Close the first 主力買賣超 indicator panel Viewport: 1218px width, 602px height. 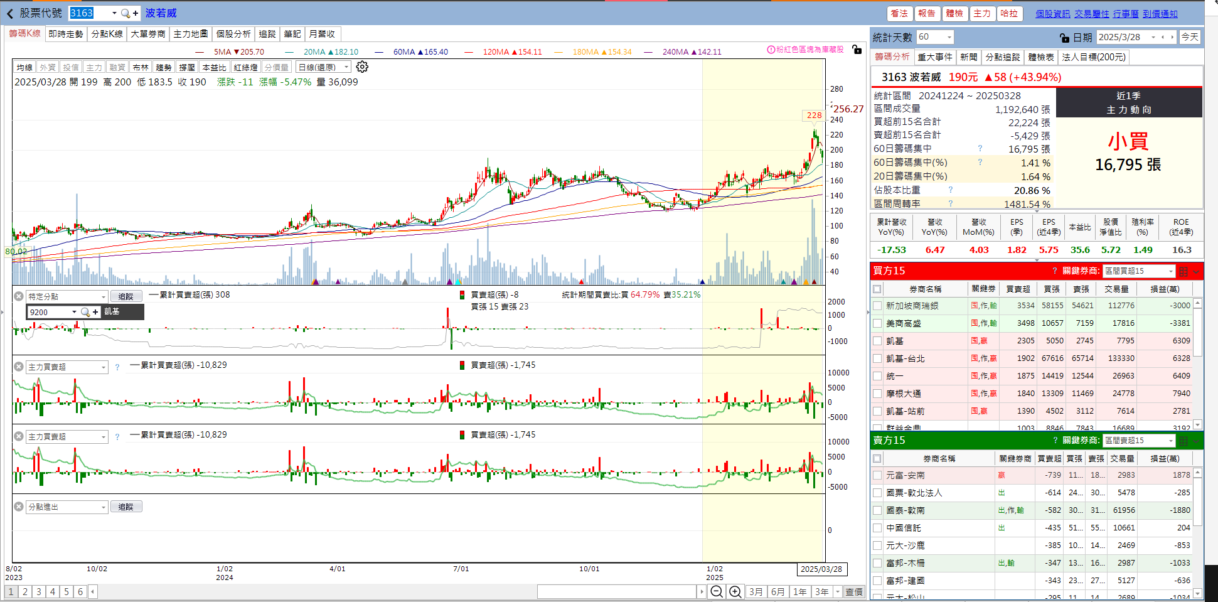pyautogui.click(x=19, y=367)
